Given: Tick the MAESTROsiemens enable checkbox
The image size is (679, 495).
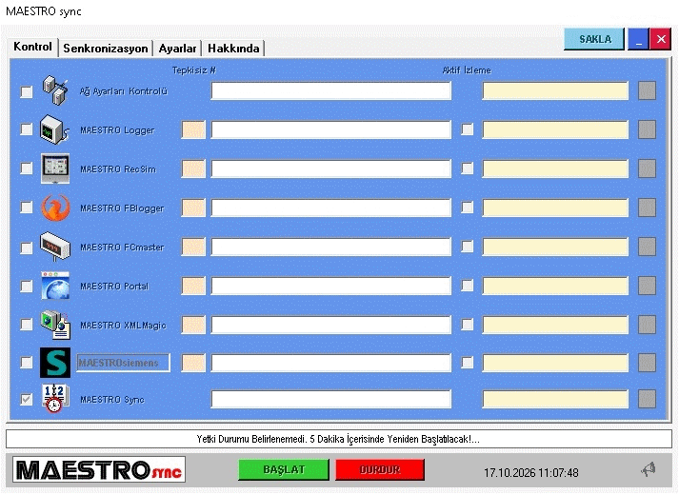Looking at the screenshot, I should 27,362.
